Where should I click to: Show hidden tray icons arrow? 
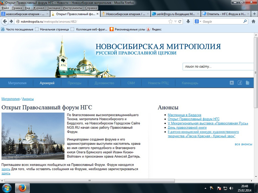(206, 188)
